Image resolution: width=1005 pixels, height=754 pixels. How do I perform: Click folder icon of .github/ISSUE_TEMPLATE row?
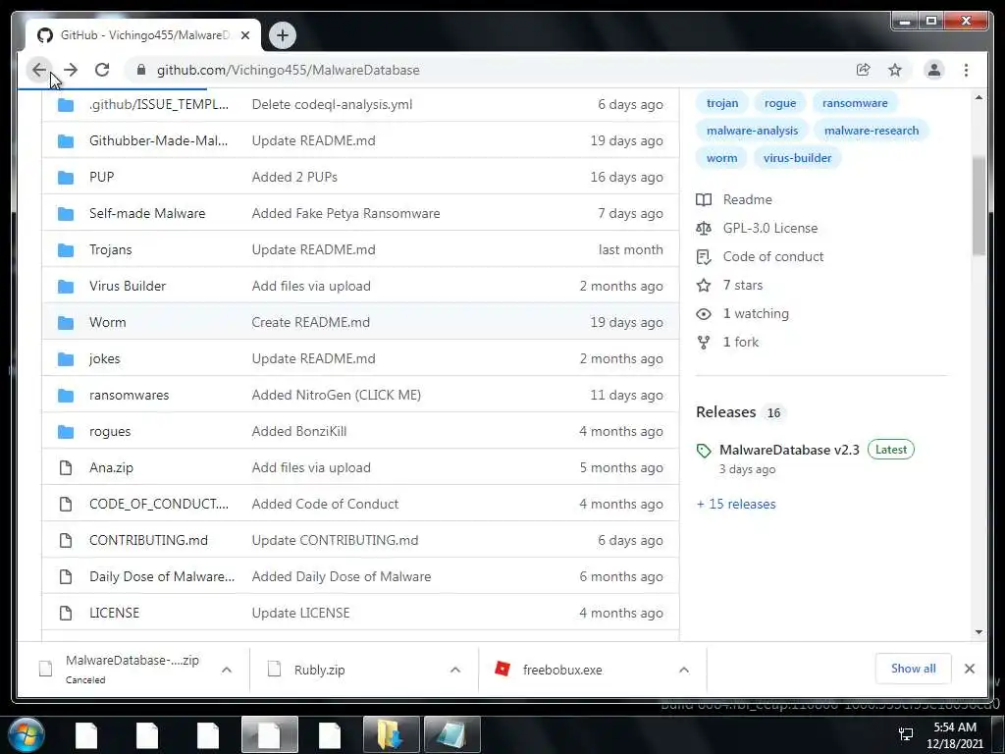(66, 104)
